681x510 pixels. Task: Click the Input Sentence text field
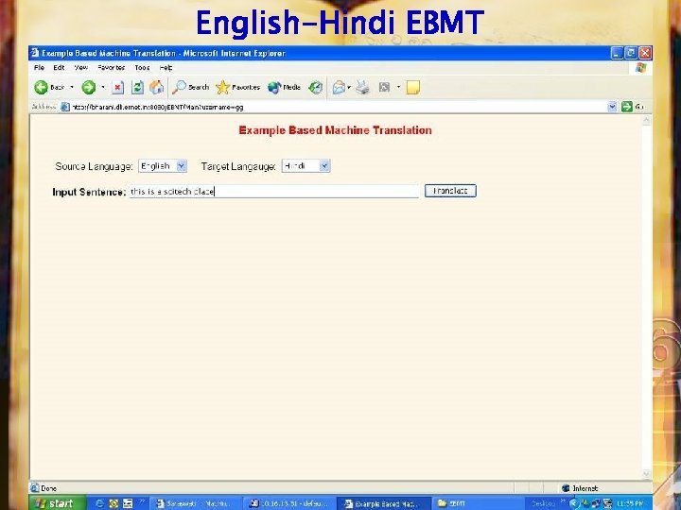click(x=273, y=191)
